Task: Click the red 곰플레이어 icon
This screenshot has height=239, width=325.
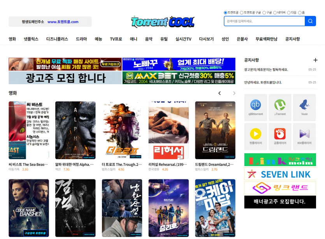Action: pyautogui.click(x=279, y=136)
